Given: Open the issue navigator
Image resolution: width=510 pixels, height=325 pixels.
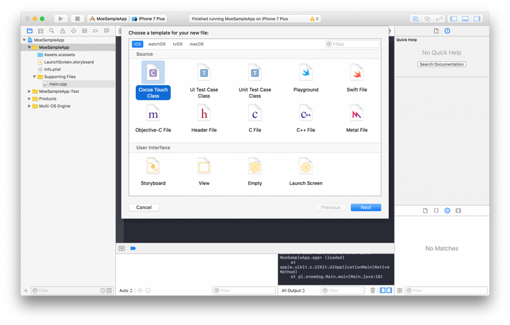Looking at the screenshot, I should pyautogui.click(x=63, y=31).
